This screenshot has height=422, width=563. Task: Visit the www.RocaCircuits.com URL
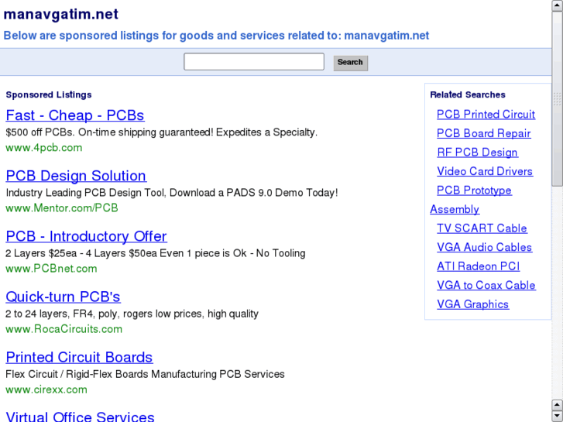pyautogui.click(x=64, y=329)
